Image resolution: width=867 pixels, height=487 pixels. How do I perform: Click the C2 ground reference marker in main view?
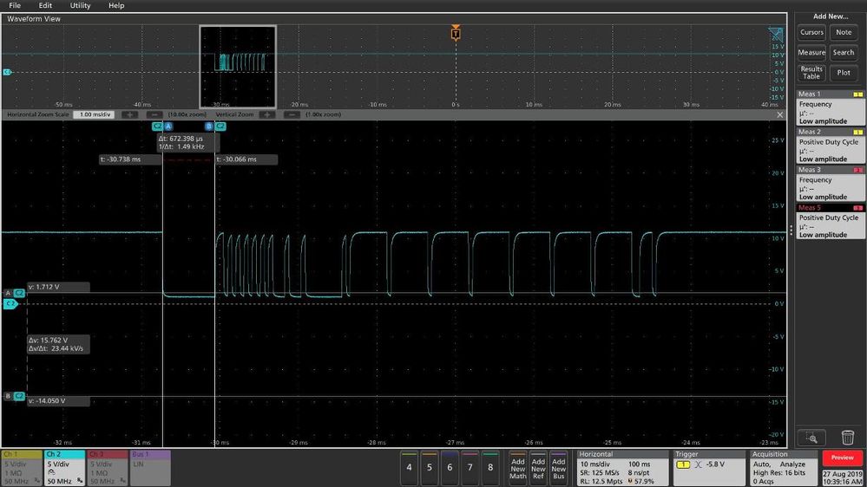pos(10,303)
